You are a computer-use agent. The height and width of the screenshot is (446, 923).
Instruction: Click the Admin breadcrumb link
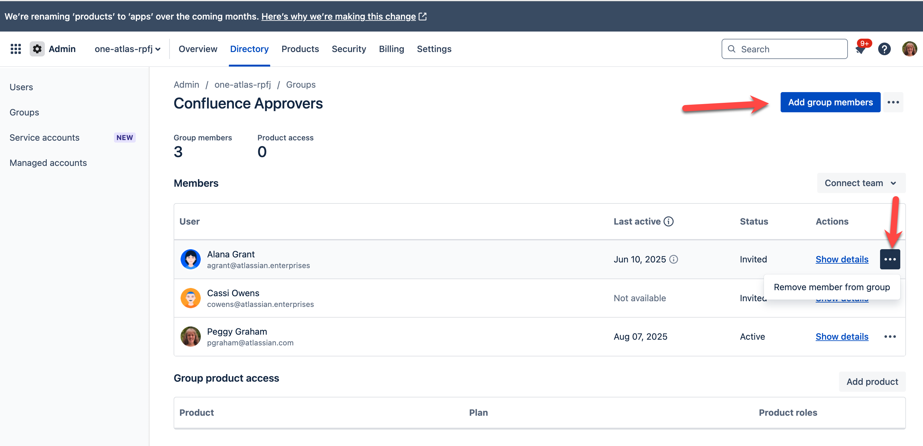[x=186, y=85]
